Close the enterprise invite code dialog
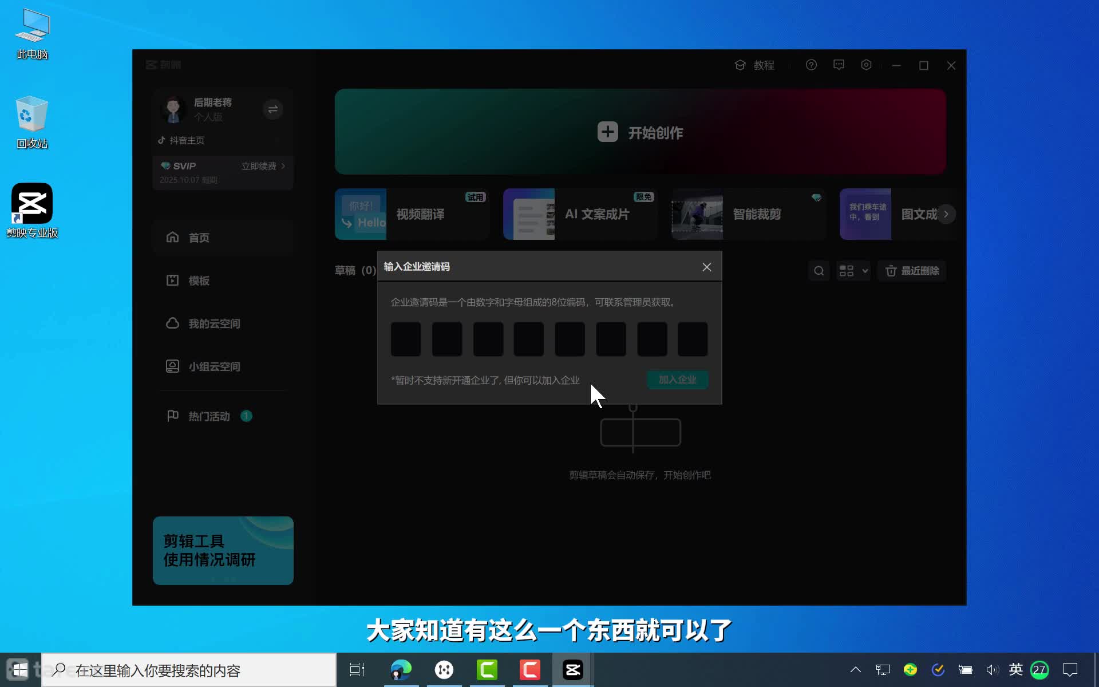Image resolution: width=1099 pixels, height=687 pixels. [x=706, y=267]
